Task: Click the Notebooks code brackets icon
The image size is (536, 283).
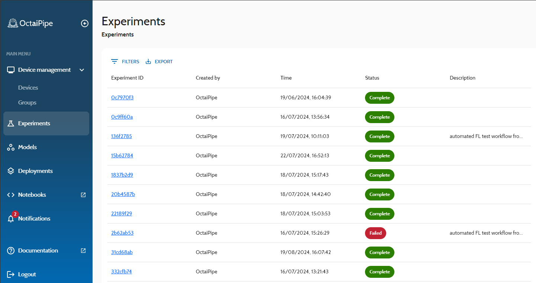Action: tap(11, 195)
